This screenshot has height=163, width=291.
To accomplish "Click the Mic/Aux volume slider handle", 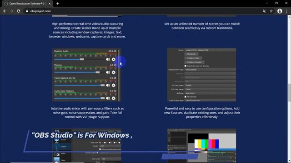I will pos(98,72).
